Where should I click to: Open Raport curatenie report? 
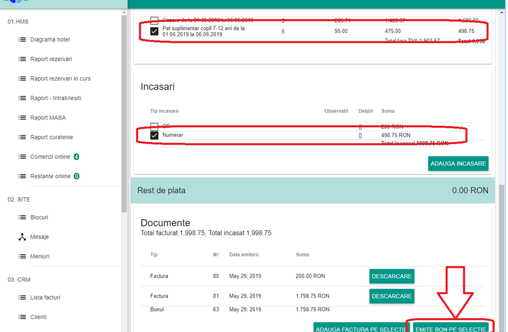[x=51, y=137]
